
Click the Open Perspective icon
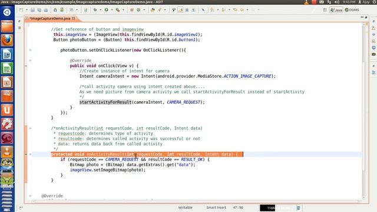pyautogui.click(x=325, y=10)
